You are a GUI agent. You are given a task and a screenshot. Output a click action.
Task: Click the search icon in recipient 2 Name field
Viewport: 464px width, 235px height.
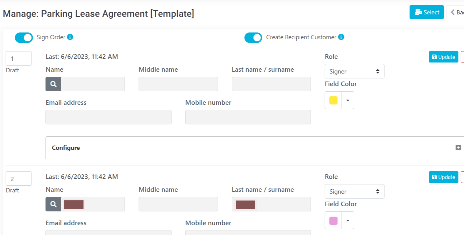(53, 204)
